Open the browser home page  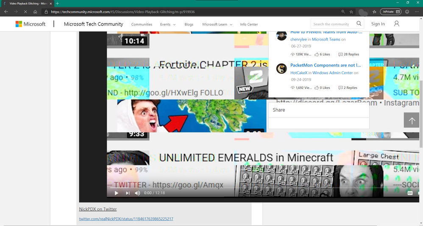[35, 12]
